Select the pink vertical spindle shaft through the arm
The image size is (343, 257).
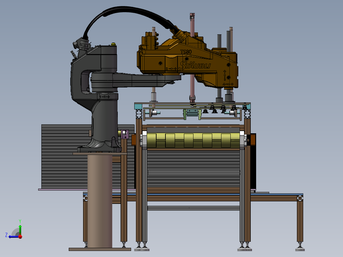(x=192, y=57)
